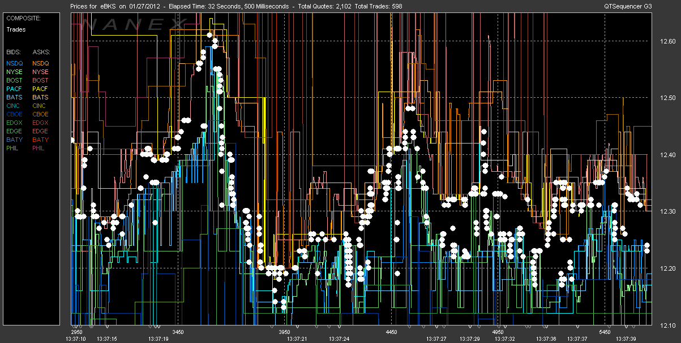
Task: Click the ASKS: column heading
Action: click(41, 51)
